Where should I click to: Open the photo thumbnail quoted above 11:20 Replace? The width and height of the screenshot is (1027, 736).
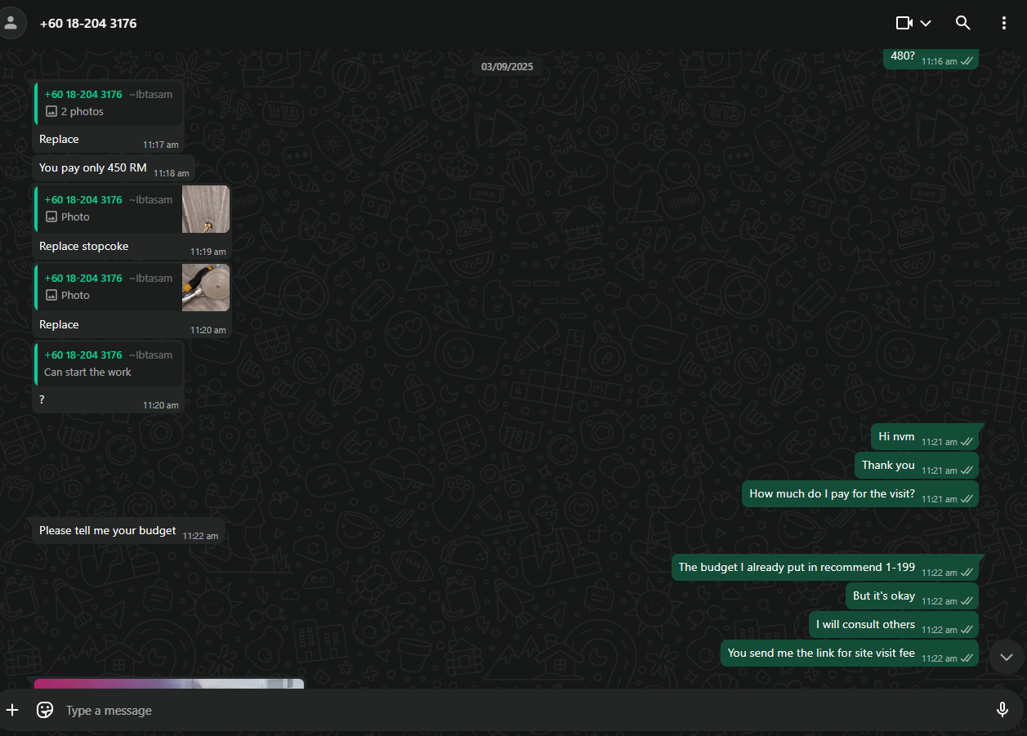click(x=206, y=288)
